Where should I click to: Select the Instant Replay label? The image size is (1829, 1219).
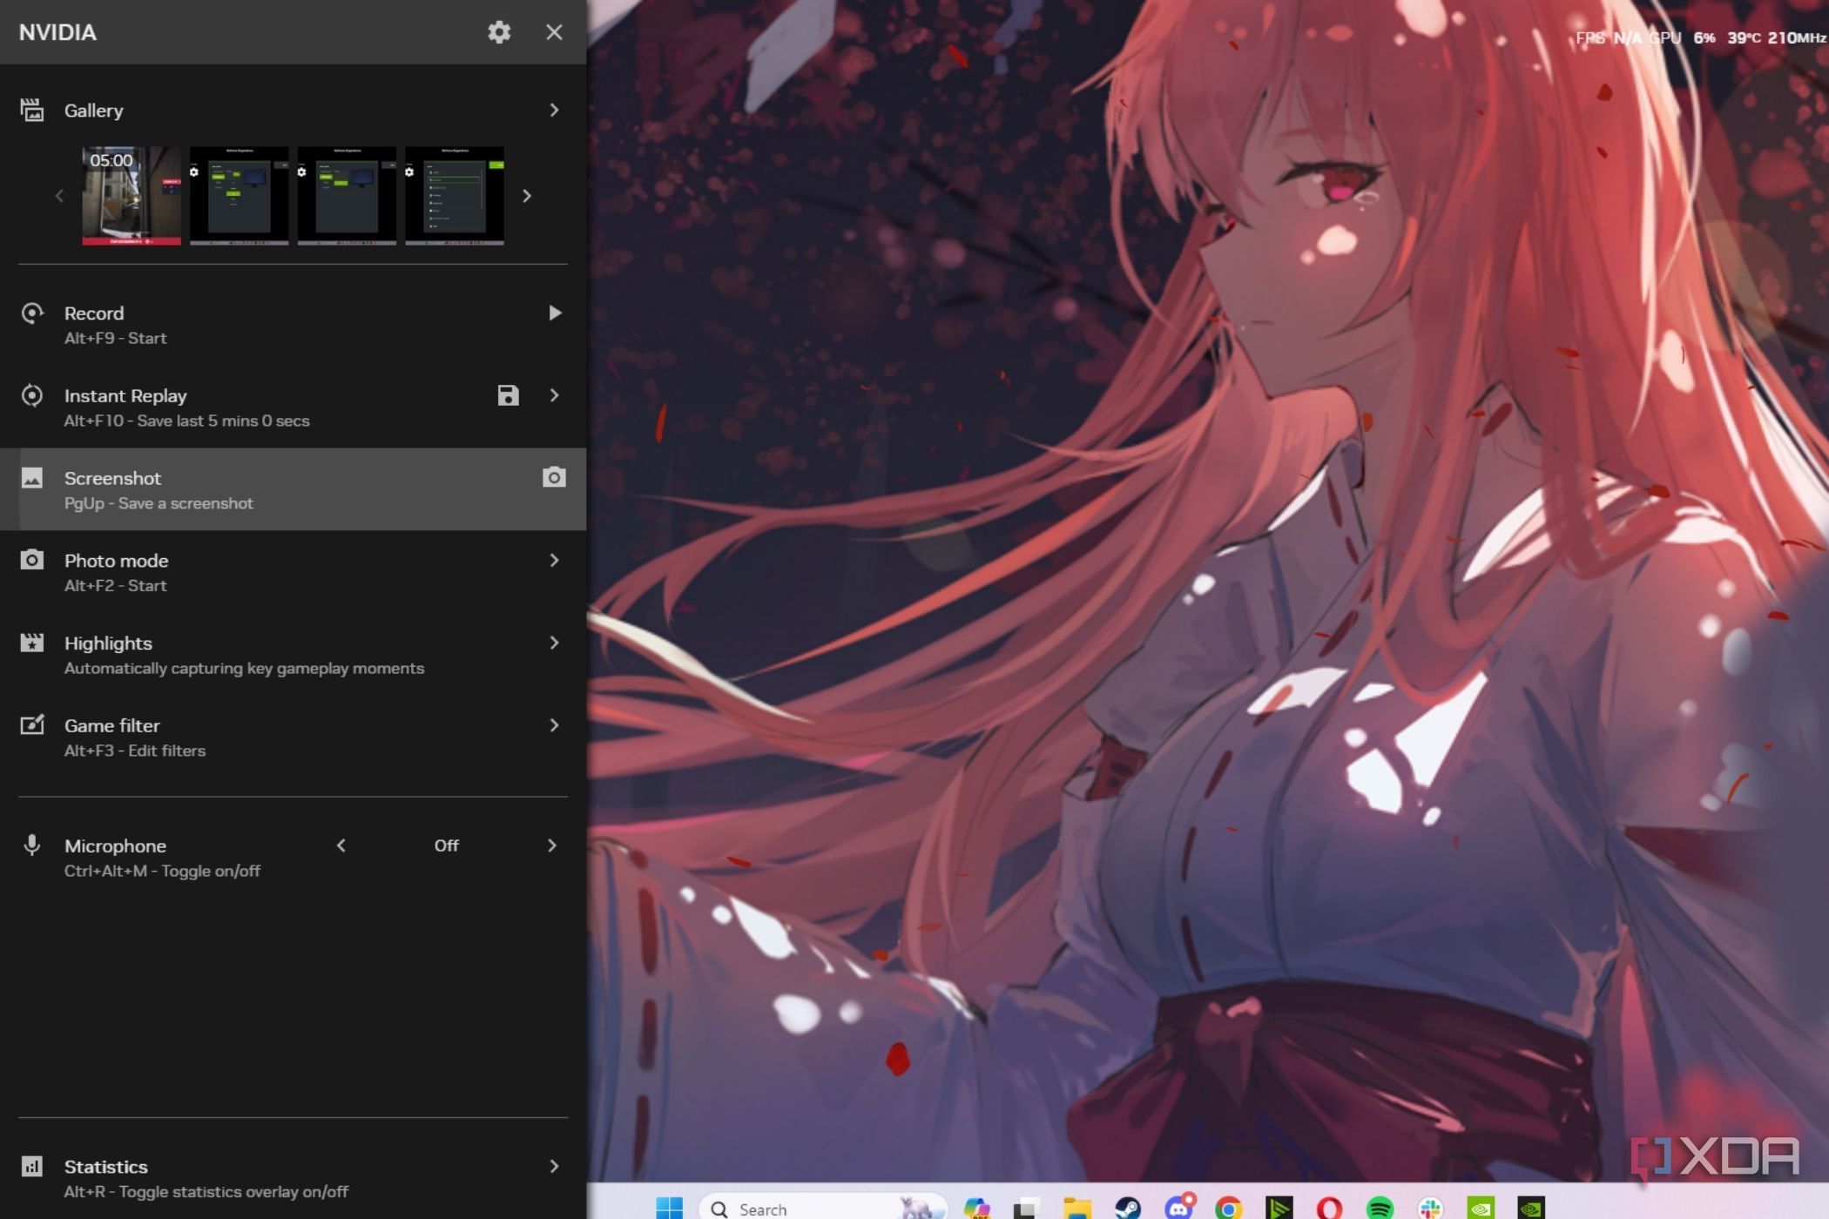(x=125, y=396)
